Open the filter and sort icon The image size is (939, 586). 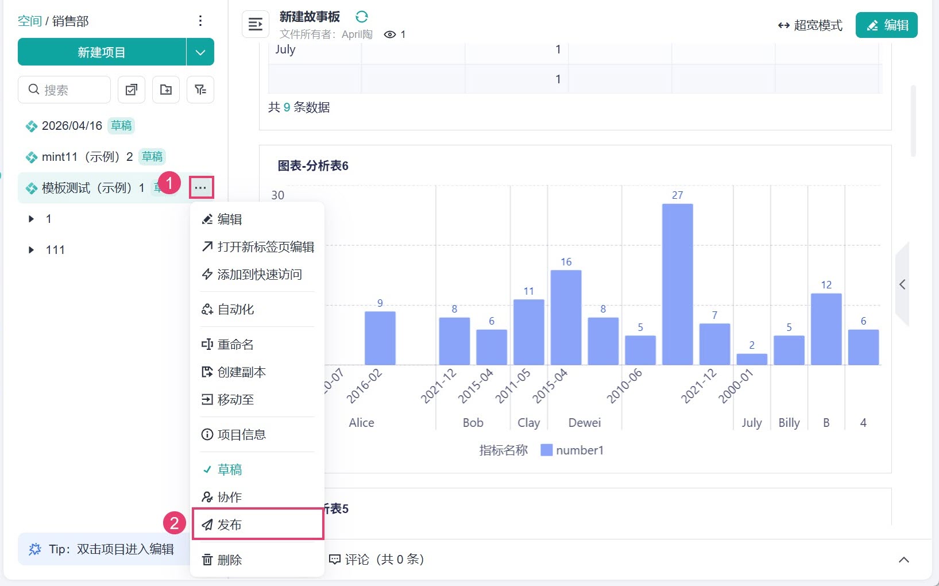pos(200,90)
